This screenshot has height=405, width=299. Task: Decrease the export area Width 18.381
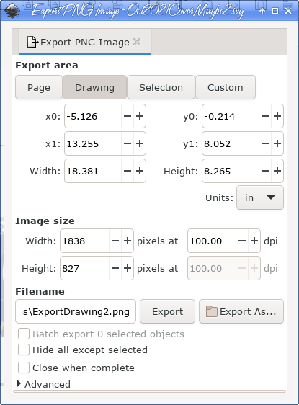tap(128, 171)
